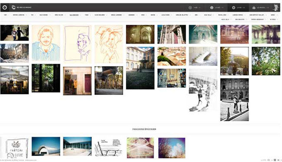Image resolution: width=282 pixels, height=162 pixels.
Task: Open the purple line sketch of man with glasses
Action: [77, 44]
